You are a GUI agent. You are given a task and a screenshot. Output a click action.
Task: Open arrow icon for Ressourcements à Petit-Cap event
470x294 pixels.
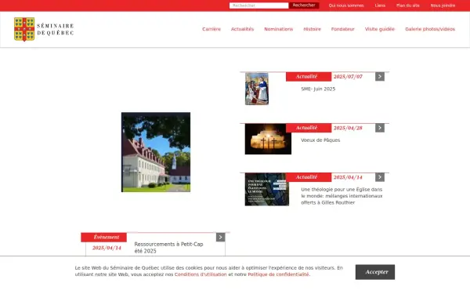[x=221, y=238]
